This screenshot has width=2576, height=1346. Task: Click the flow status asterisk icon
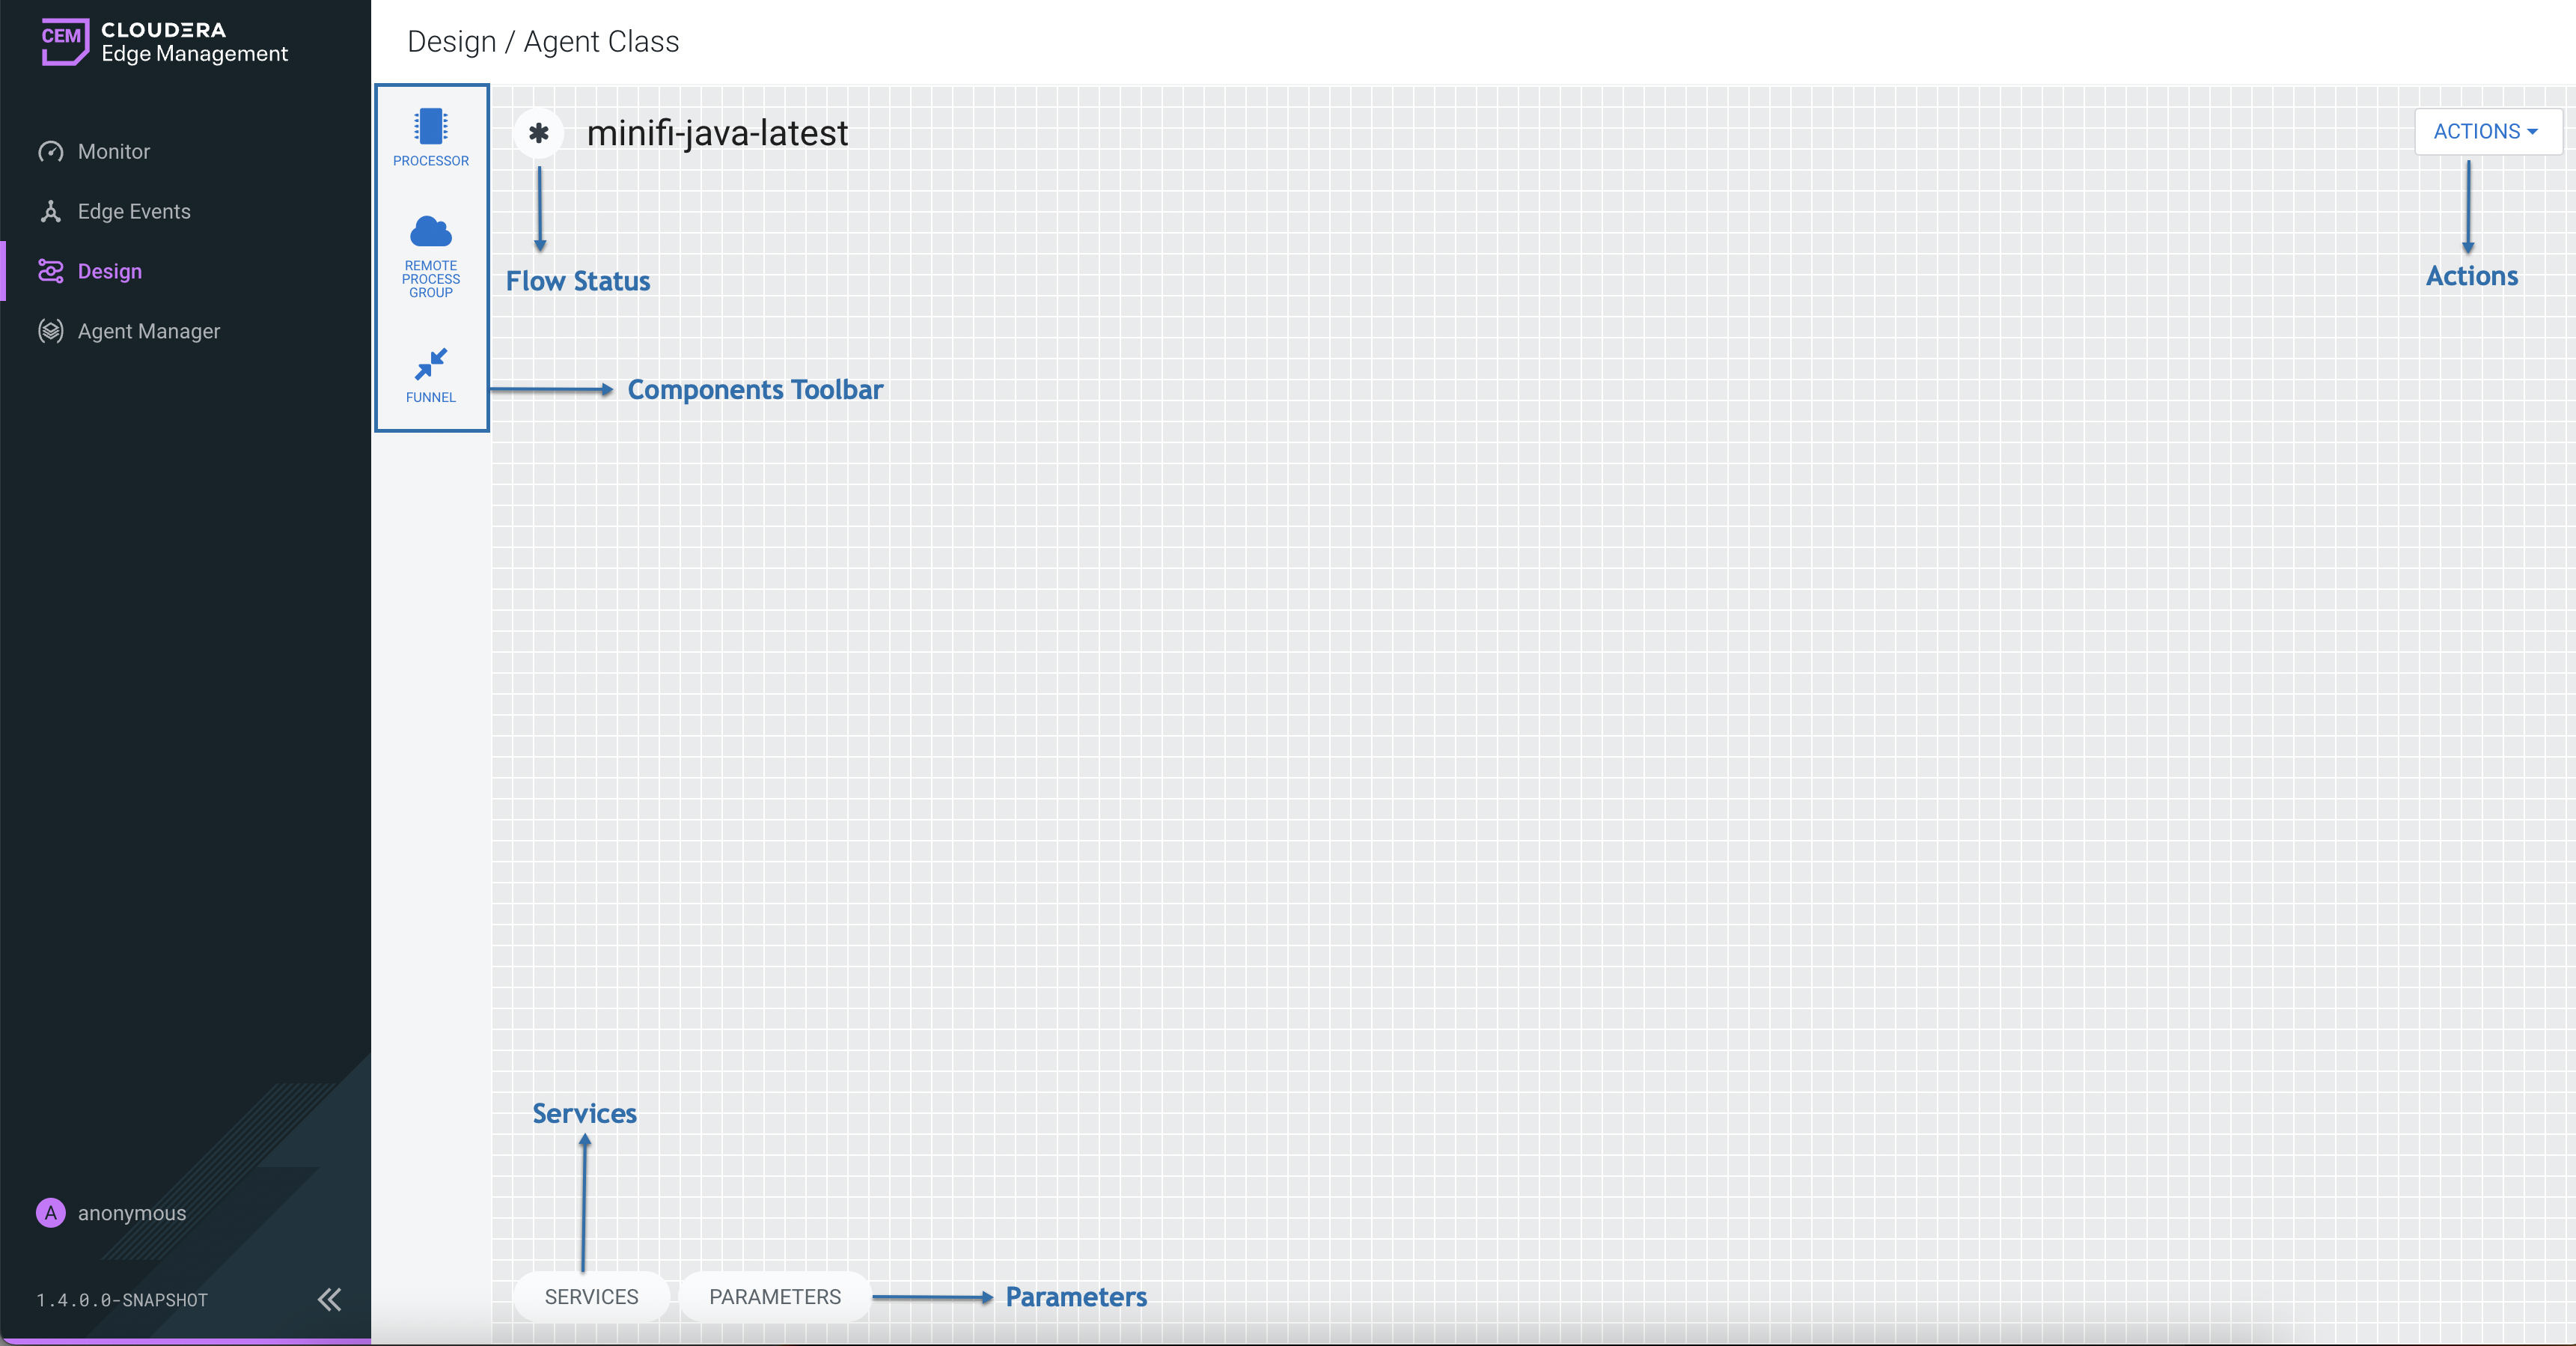(x=538, y=133)
